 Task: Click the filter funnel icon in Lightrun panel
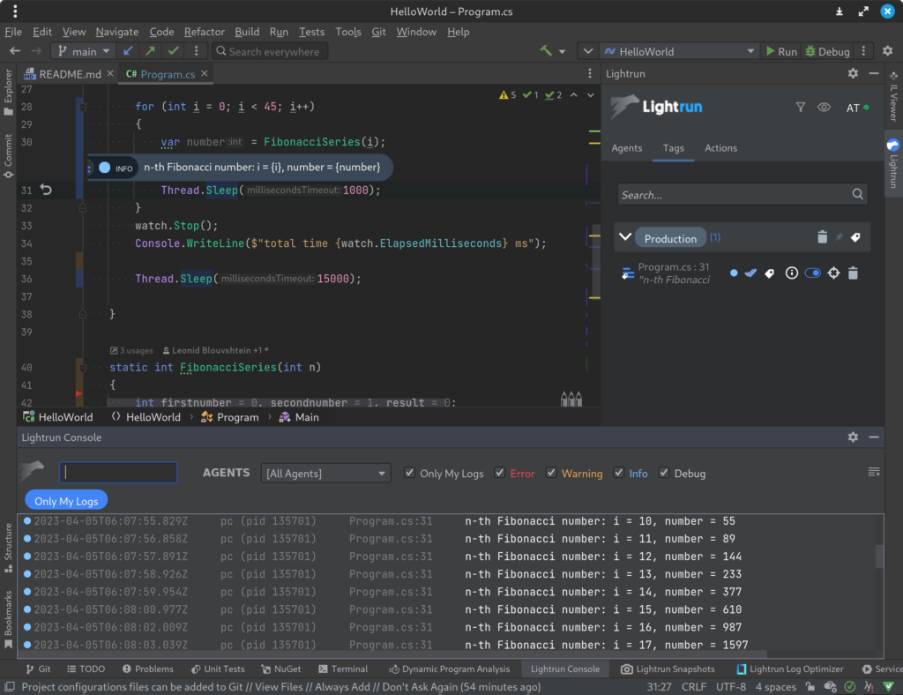[x=801, y=107]
